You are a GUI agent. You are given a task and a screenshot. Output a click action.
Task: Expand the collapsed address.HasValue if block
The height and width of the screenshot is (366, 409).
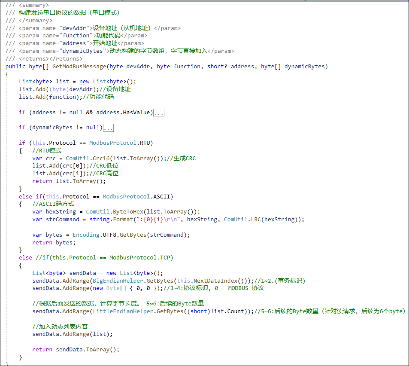159,113
